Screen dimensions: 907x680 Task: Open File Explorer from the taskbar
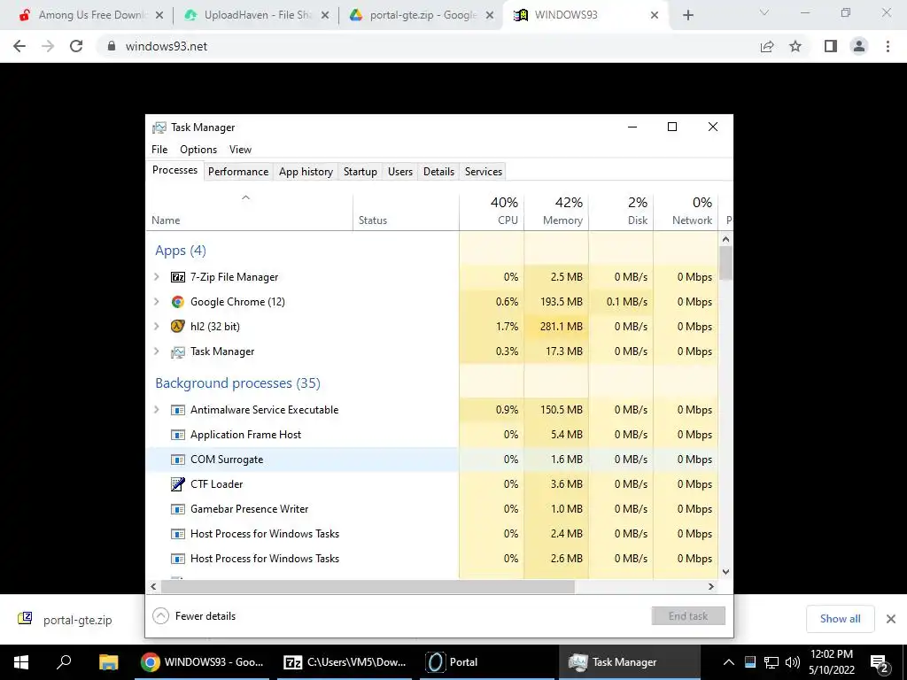108,662
